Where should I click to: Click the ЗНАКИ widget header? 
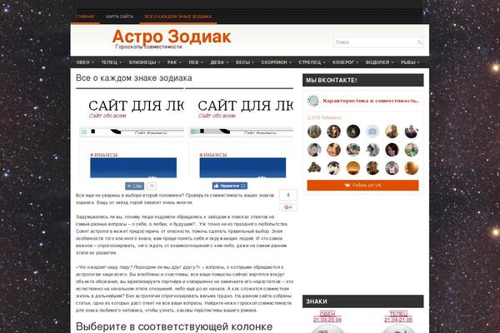coord(362,301)
